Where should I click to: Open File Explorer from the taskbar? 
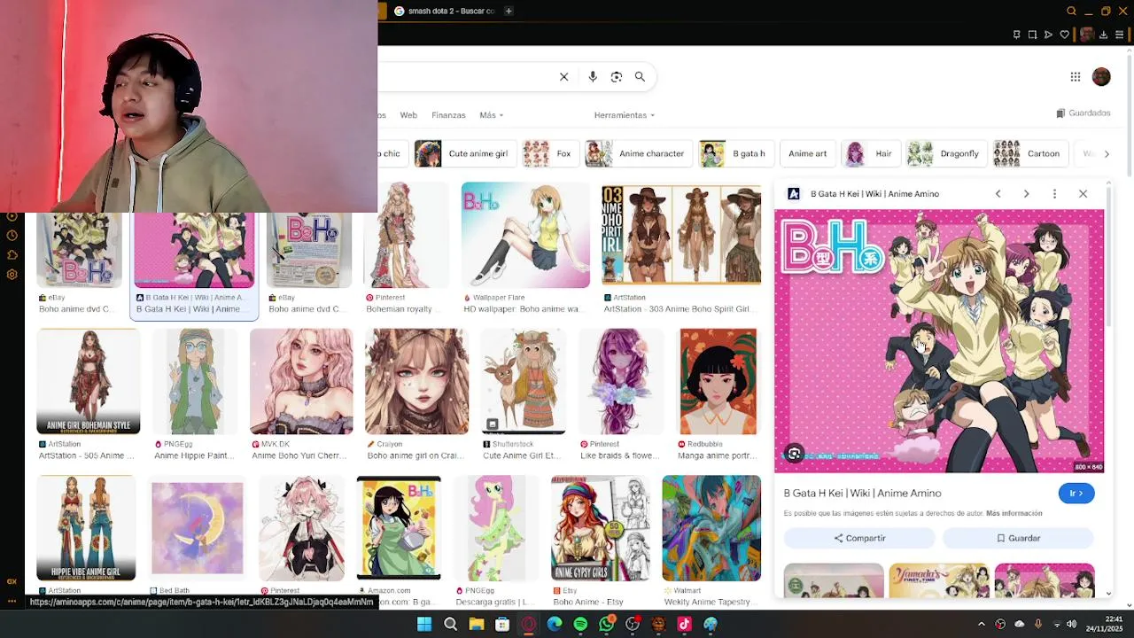click(x=477, y=625)
